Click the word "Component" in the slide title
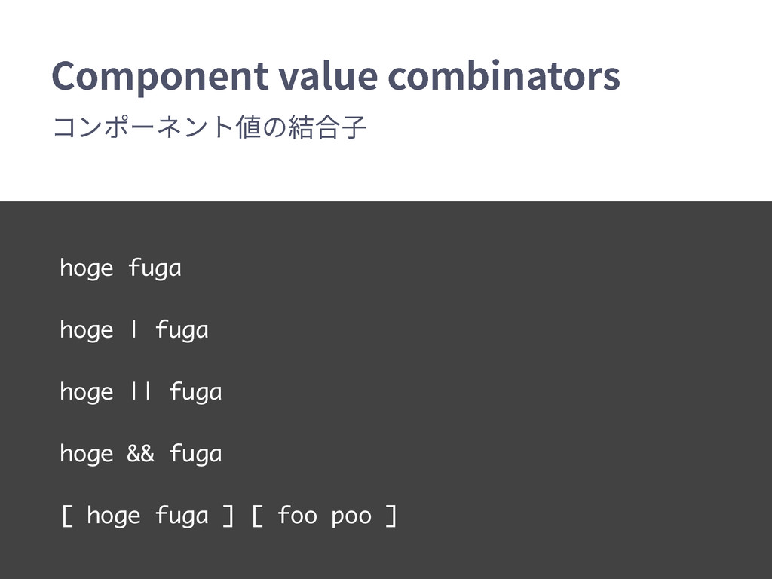This screenshot has width=772, height=579. [x=159, y=77]
